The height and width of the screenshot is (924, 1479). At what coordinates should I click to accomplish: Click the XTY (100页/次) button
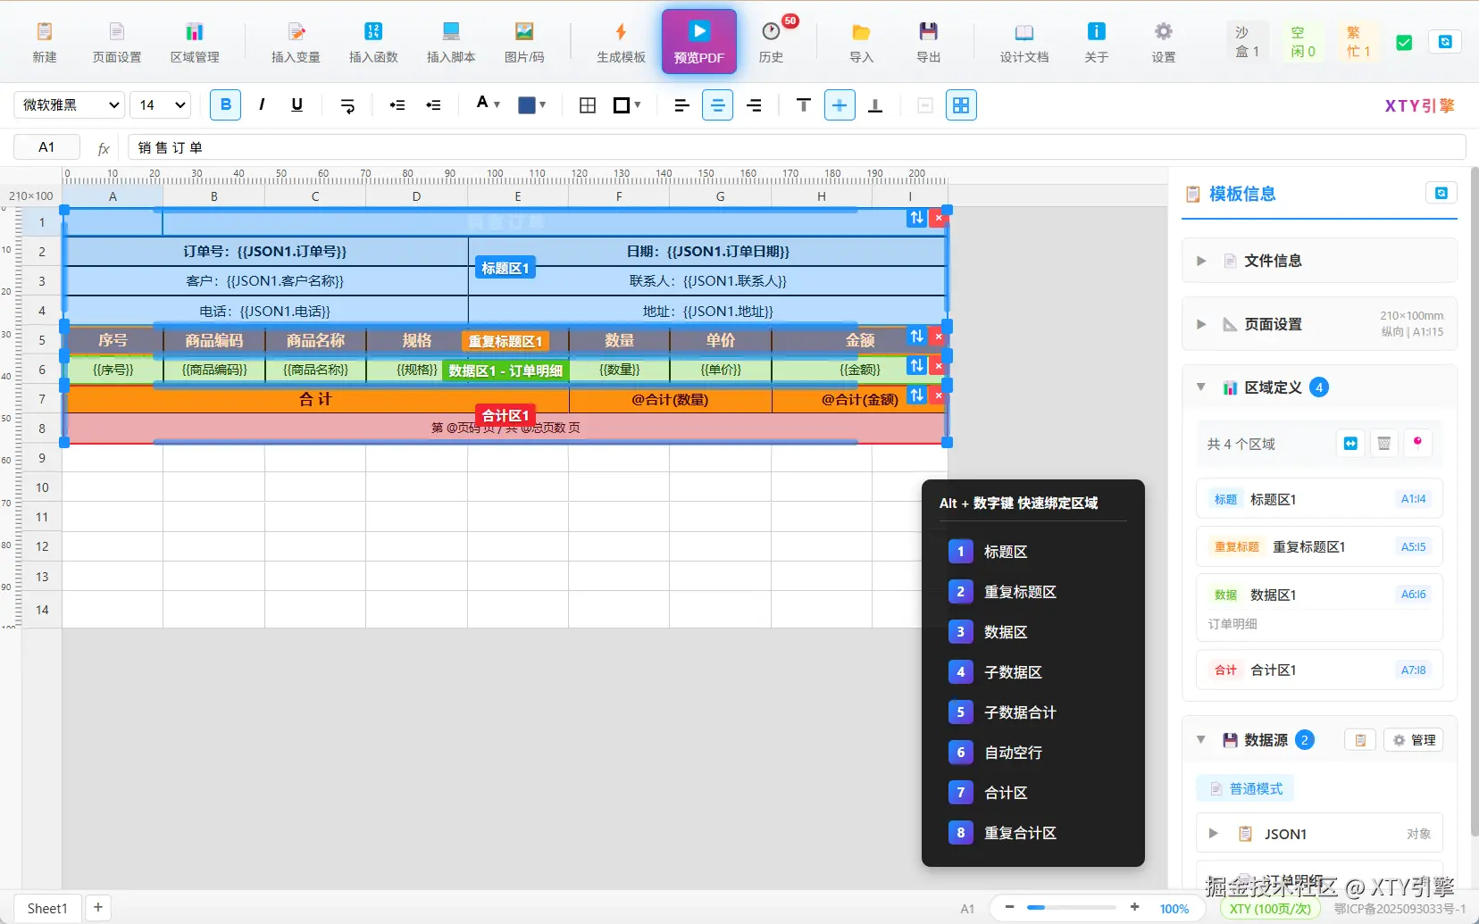(1270, 909)
